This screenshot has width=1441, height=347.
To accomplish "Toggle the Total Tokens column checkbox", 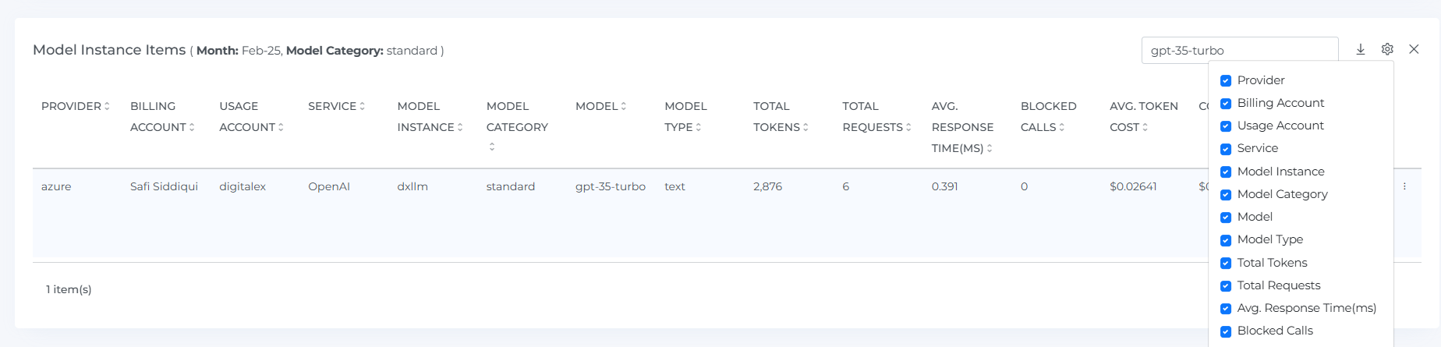I will click(x=1226, y=264).
